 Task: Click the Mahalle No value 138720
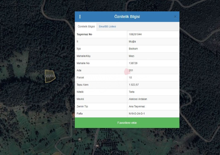point(133,63)
